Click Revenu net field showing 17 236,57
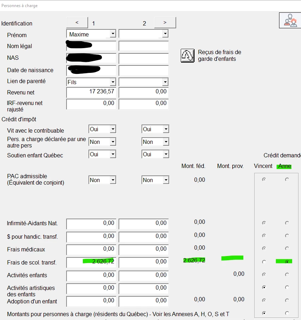Screen dimensions: 301x320 91,92
